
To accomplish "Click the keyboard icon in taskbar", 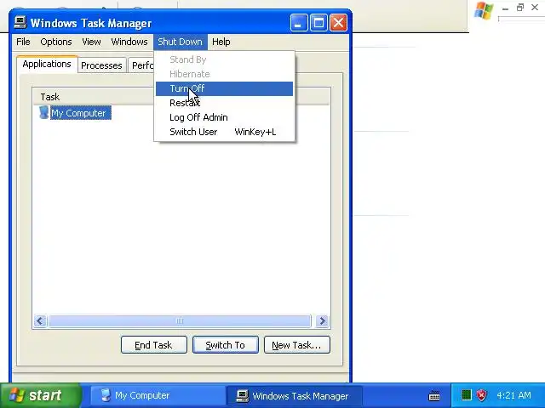I will coord(434,395).
